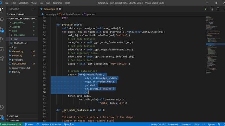Click line number 85 in gutter

coord(44,110)
